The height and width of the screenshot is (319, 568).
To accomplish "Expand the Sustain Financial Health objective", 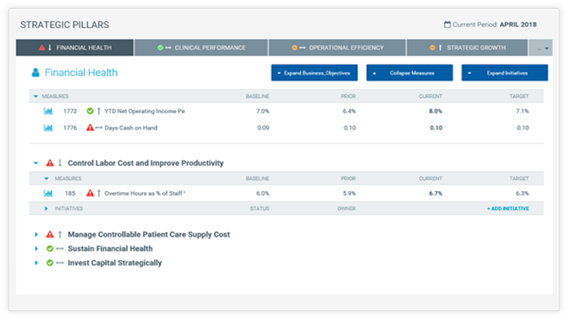I will (x=36, y=249).
